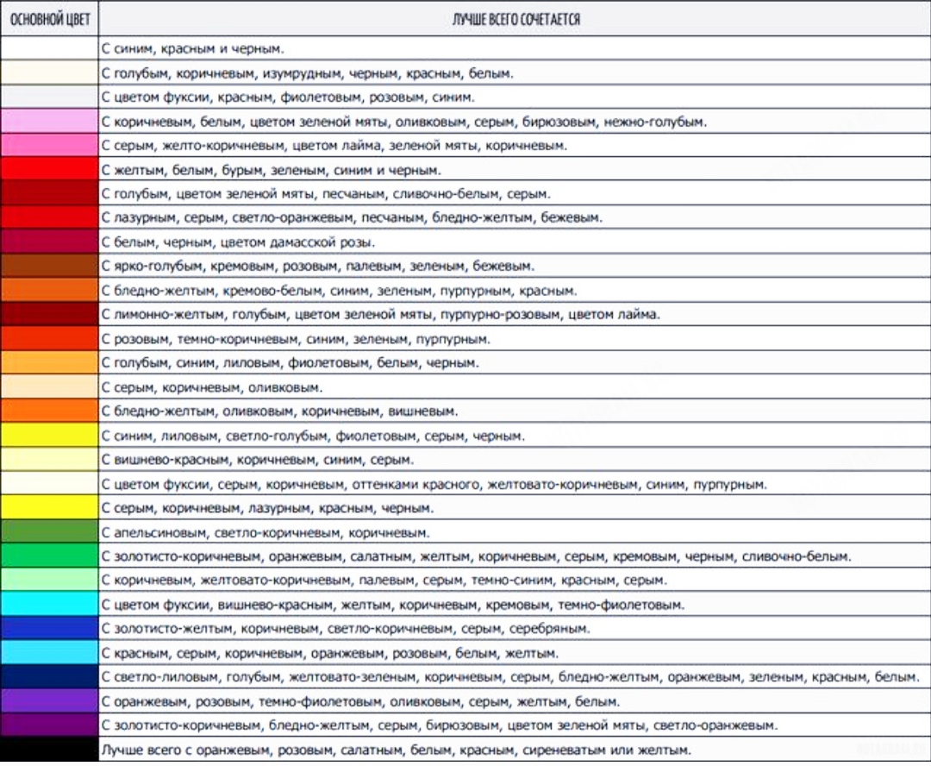Select the light pink color swatch
The height and width of the screenshot is (766, 931).
[x=49, y=122]
